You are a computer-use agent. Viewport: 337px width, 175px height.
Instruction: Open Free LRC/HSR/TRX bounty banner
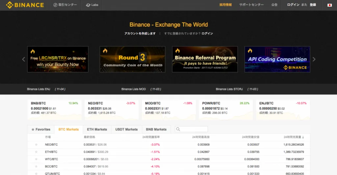58,59
